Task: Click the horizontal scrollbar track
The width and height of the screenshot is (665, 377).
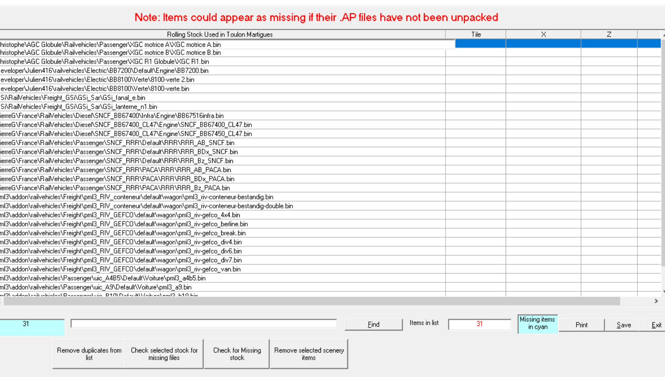Action: click(x=312, y=301)
